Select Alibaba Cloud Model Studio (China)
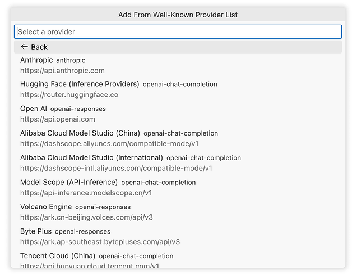 (x=178, y=138)
